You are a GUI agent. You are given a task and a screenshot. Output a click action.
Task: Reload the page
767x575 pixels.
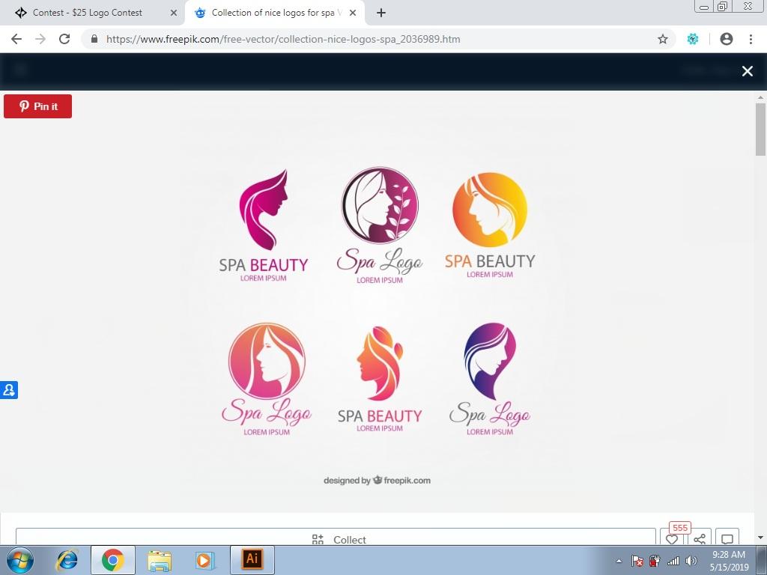click(64, 39)
